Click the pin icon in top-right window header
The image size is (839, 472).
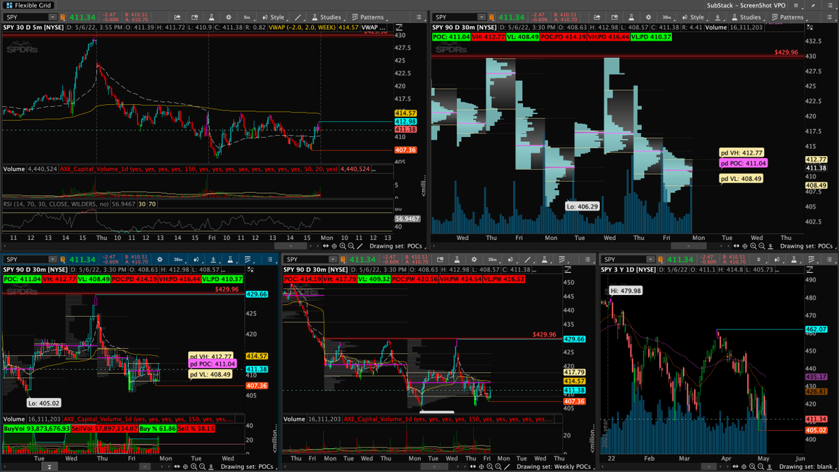[x=813, y=6]
